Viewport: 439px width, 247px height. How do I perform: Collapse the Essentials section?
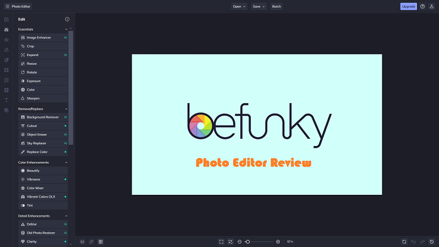click(x=66, y=30)
